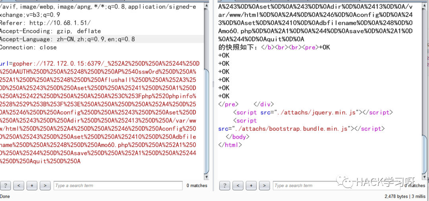Click the </pre> </div> response line
The height and width of the screenshot is (201, 429).
pos(246,104)
